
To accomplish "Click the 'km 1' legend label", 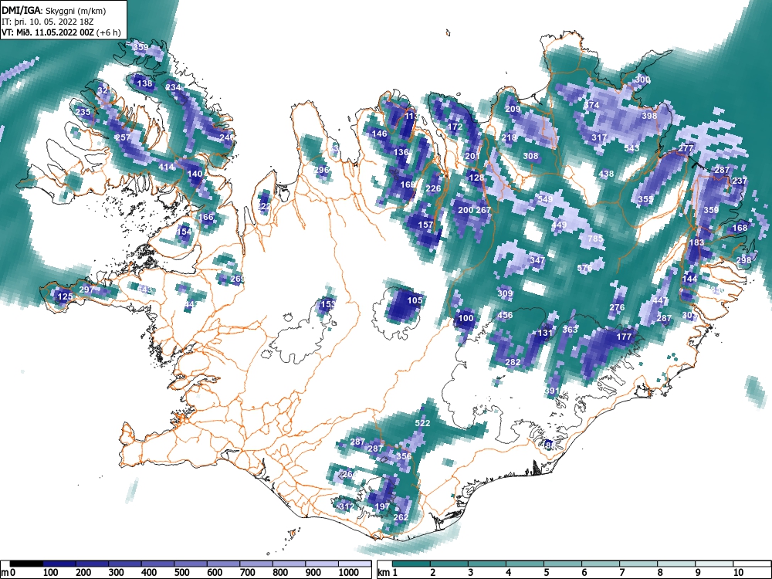I will pos(388,572).
